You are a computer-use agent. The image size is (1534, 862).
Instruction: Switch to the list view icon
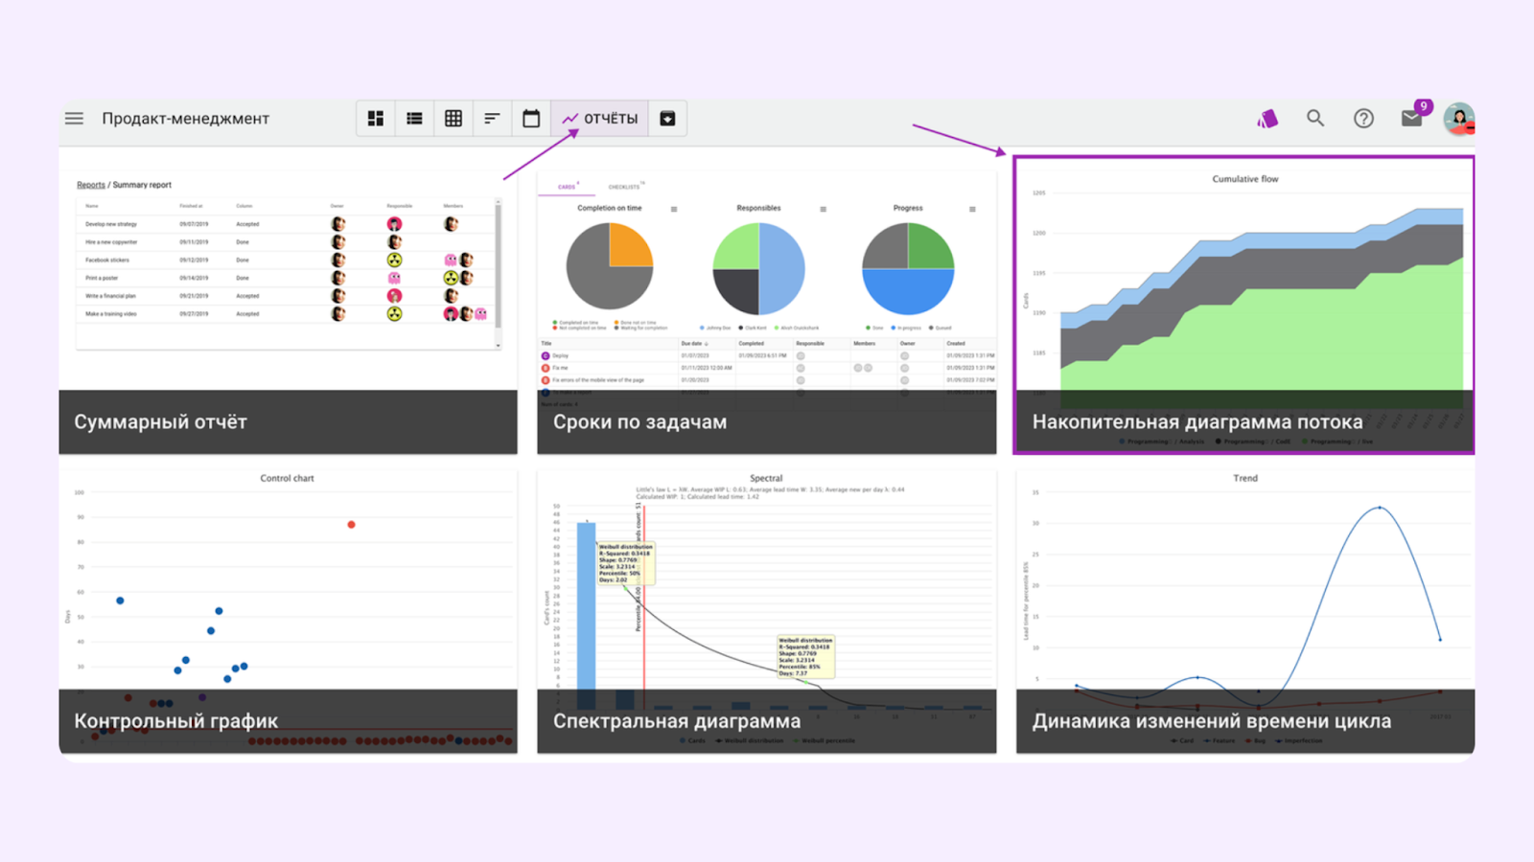(414, 119)
